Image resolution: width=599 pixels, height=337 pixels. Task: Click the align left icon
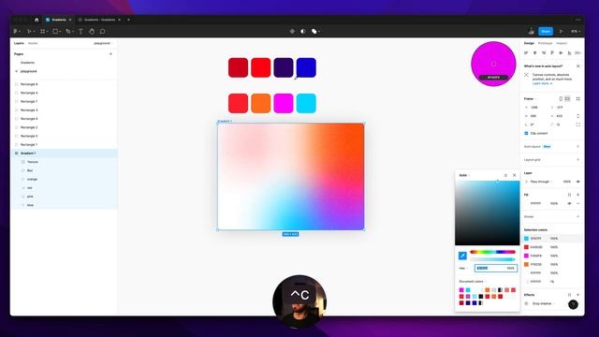tap(526, 52)
